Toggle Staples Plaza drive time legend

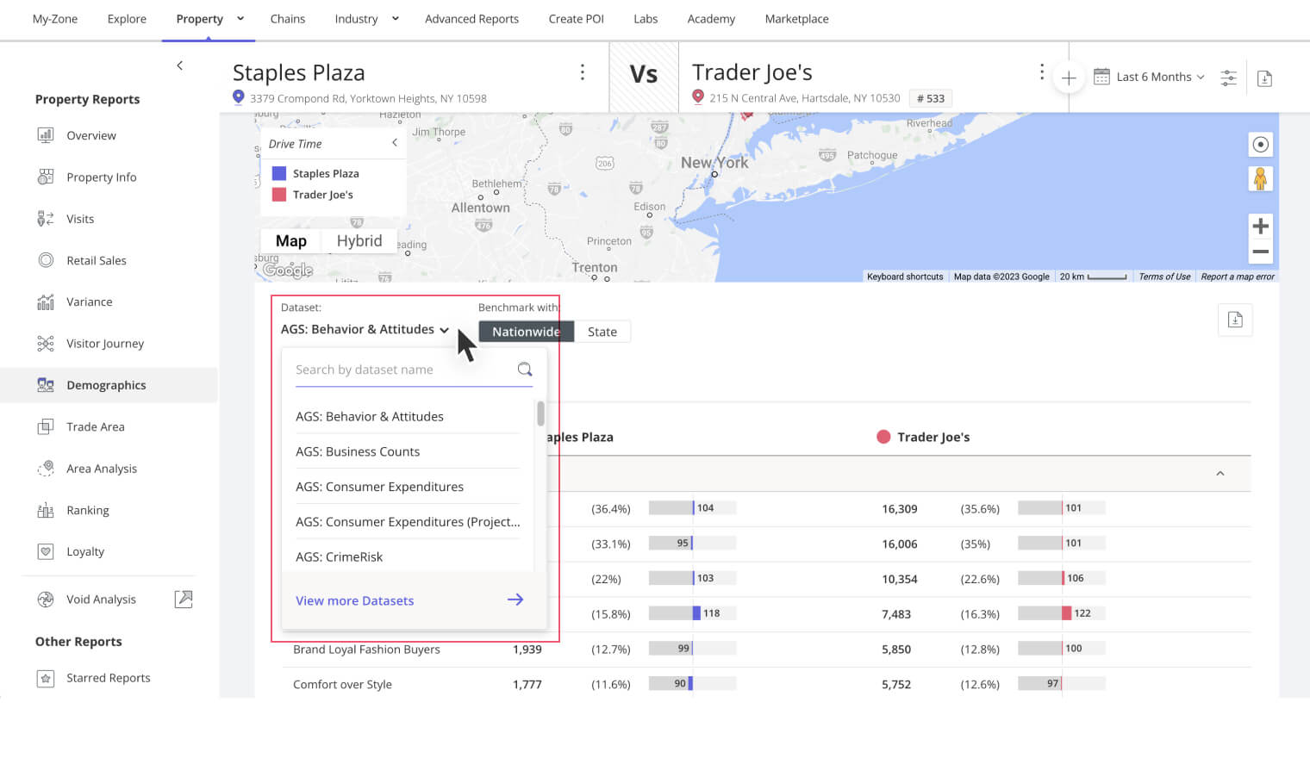tap(315, 173)
